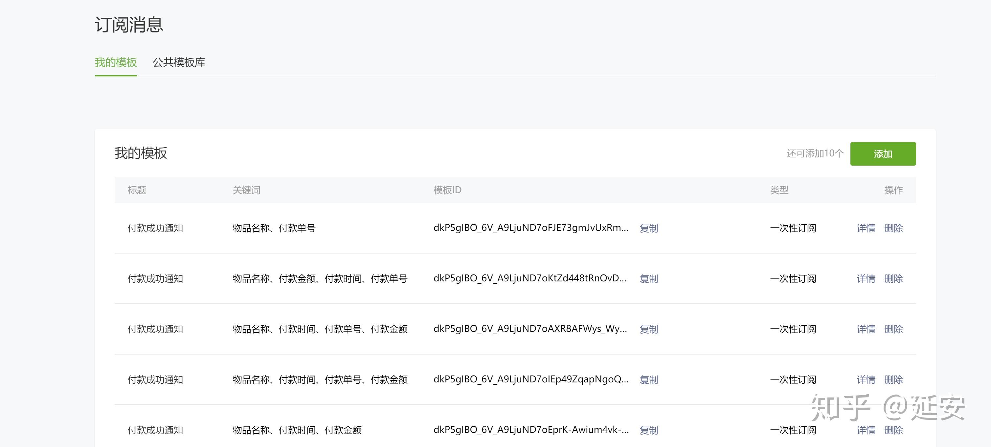The width and height of the screenshot is (991, 447).
Task: Click the green 添加 button
Action: [883, 153]
